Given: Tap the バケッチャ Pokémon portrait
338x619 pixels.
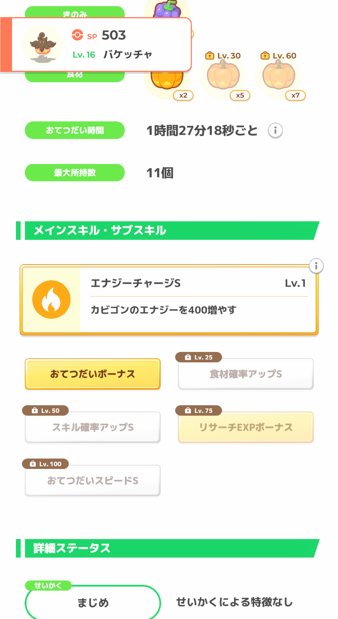Looking at the screenshot, I should tap(42, 45).
